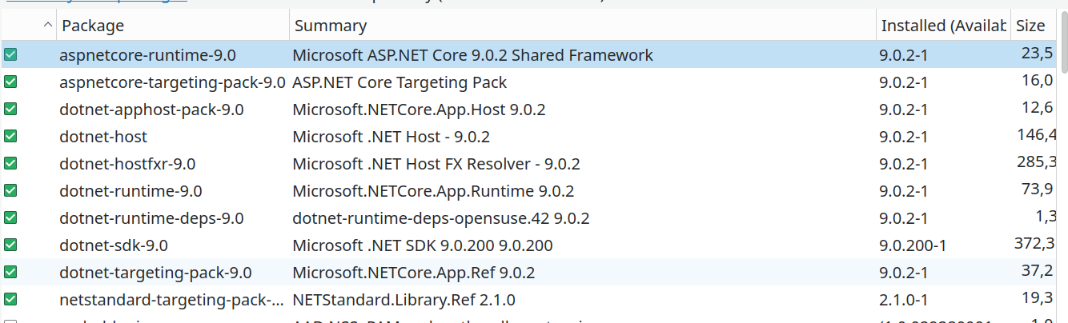
Task: Select the netstandard-targeting-pack package name
Action: coord(171,300)
